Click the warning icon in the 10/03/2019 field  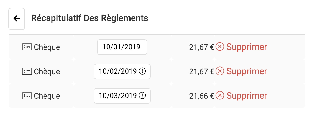[142, 96]
